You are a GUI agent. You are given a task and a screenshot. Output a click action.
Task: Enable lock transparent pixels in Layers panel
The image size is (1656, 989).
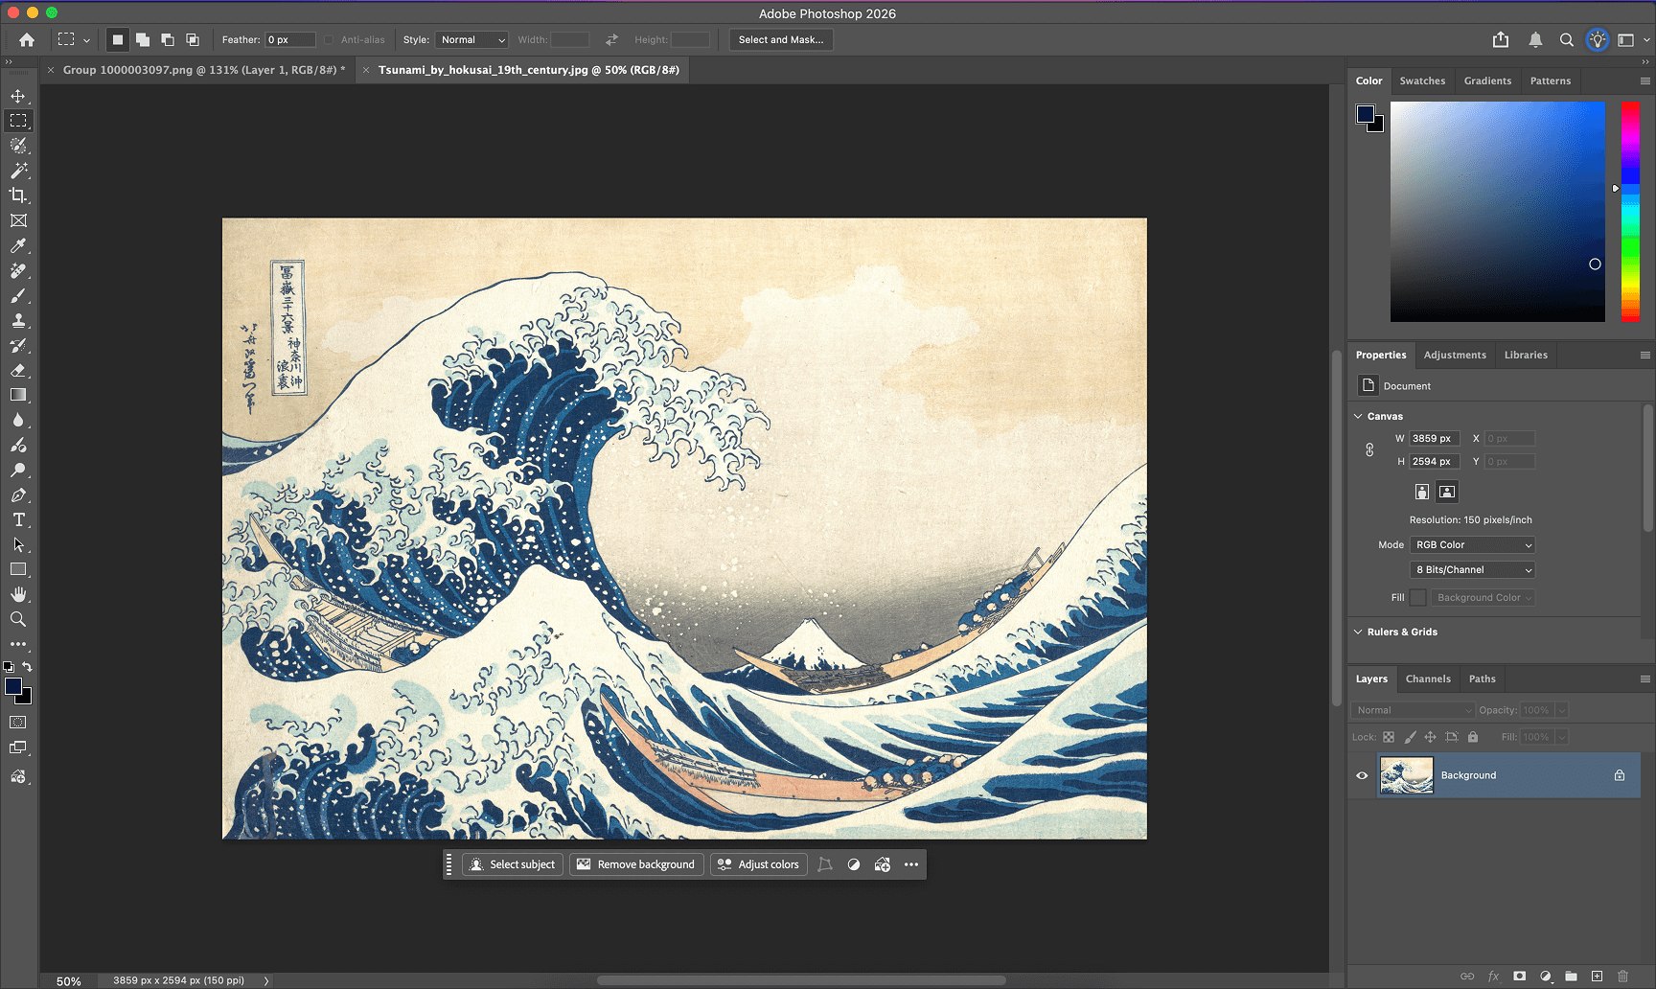coord(1389,736)
